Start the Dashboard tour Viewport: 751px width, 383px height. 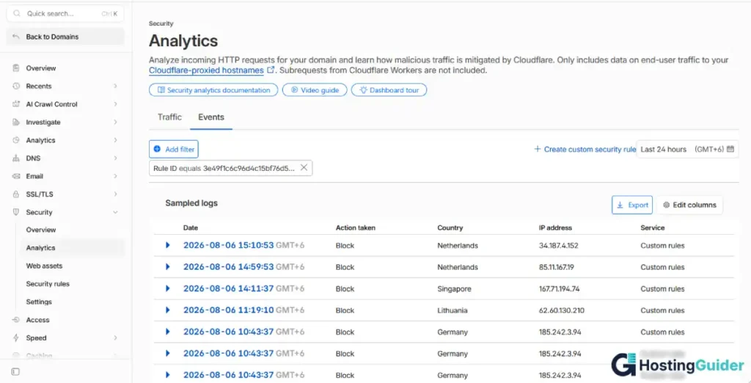(x=389, y=90)
